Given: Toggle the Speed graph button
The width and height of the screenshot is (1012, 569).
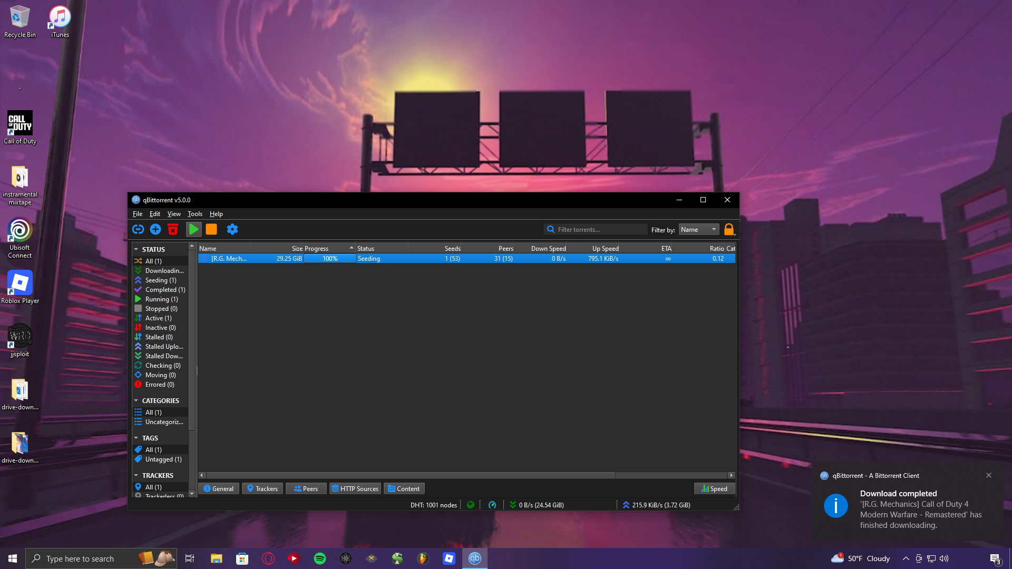Looking at the screenshot, I should [x=714, y=489].
